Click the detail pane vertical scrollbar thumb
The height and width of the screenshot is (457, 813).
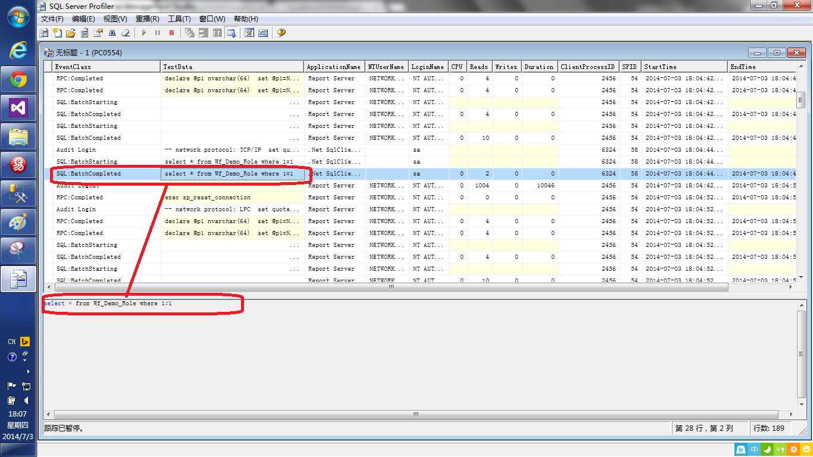(x=801, y=355)
